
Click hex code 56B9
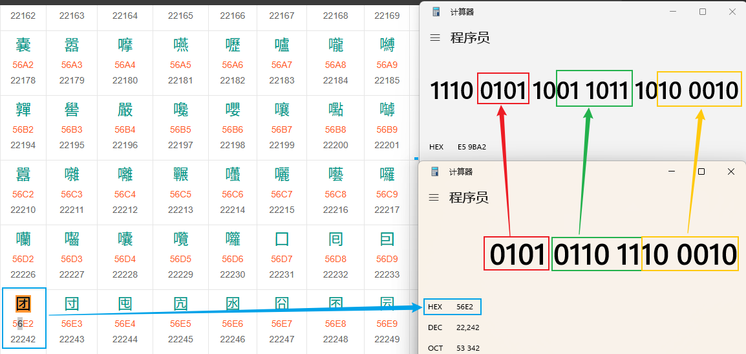tap(387, 129)
